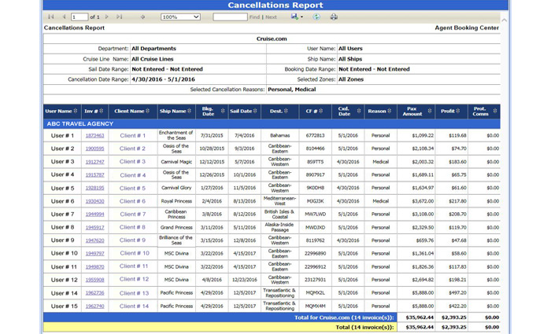Viewport: 551px width, 334px height.
Task: Go to first page of report
Action: 51,17
